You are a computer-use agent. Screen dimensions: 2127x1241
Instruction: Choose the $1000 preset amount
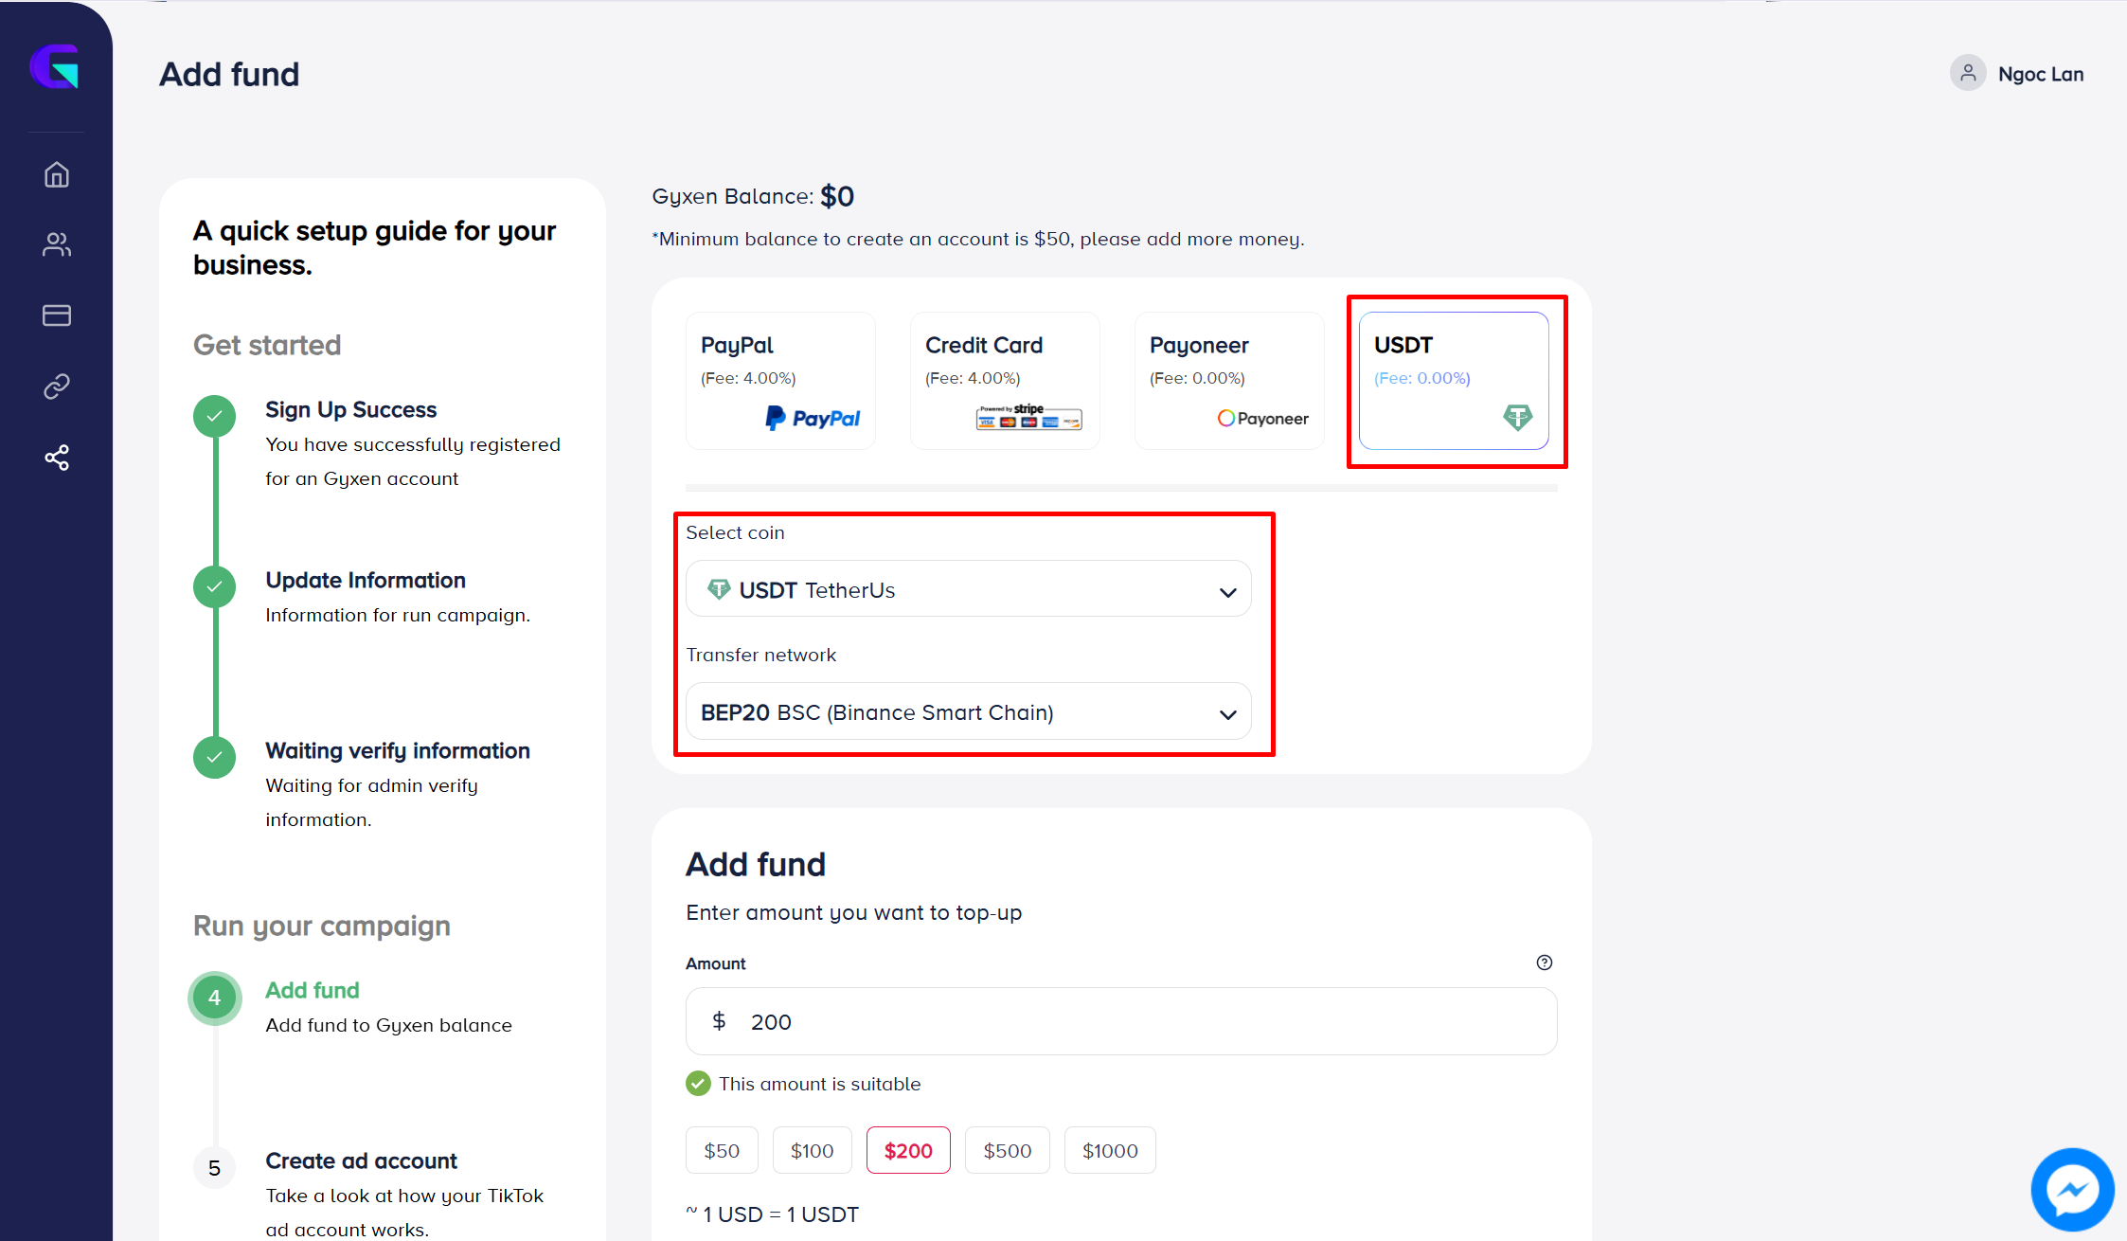1110,1150
